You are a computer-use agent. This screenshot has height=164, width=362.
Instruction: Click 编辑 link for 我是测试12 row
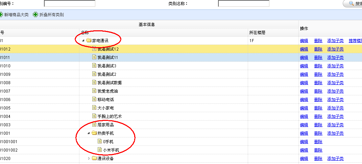point(304,49)
